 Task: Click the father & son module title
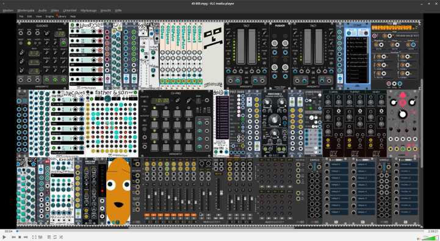tap(112, 93)
